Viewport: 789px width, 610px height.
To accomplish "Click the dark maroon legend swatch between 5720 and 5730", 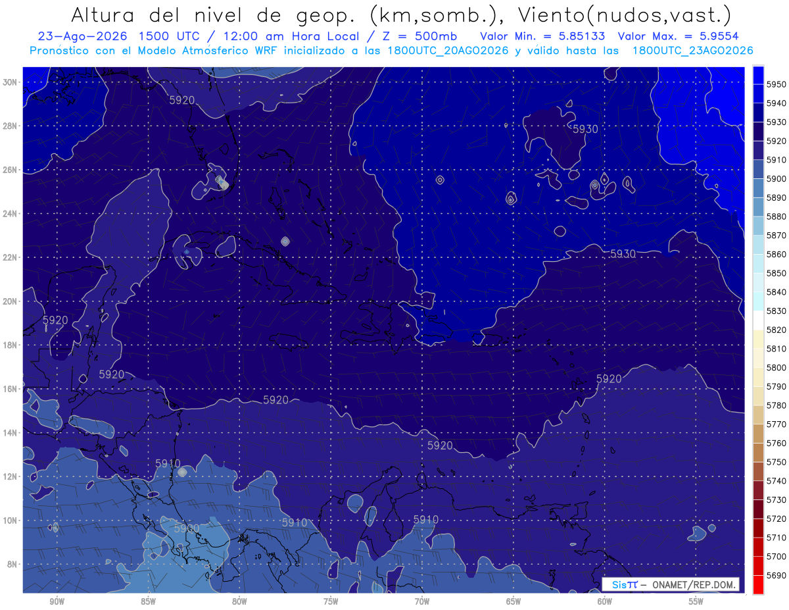I will 758,509.
